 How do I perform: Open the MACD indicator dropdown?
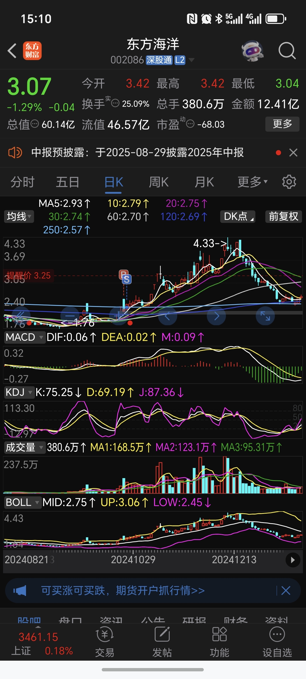24,337
